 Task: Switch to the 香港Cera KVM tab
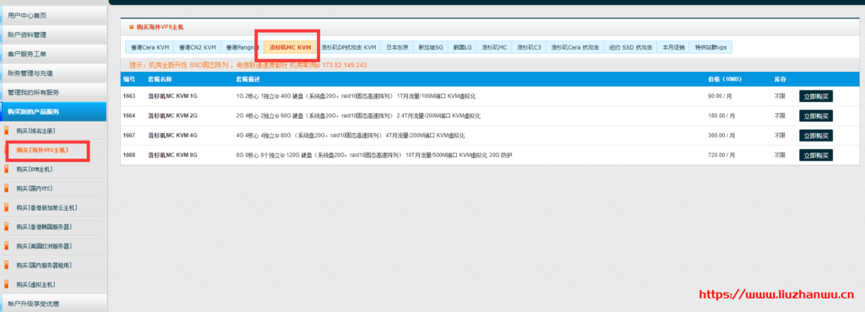pos(150,48)
